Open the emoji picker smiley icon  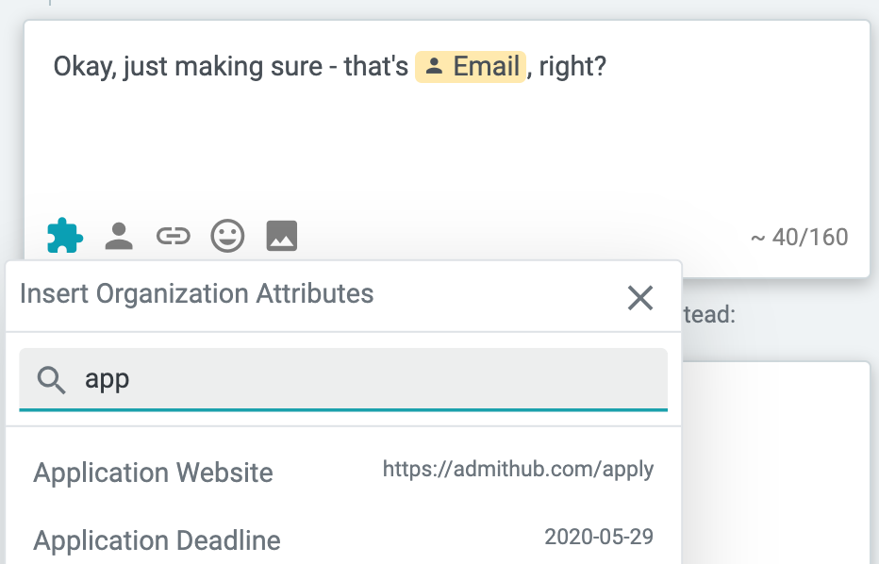[227, 235]
